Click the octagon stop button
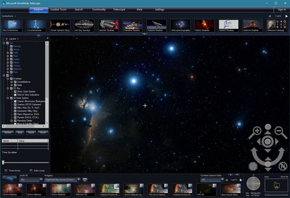 coord(253,166)
